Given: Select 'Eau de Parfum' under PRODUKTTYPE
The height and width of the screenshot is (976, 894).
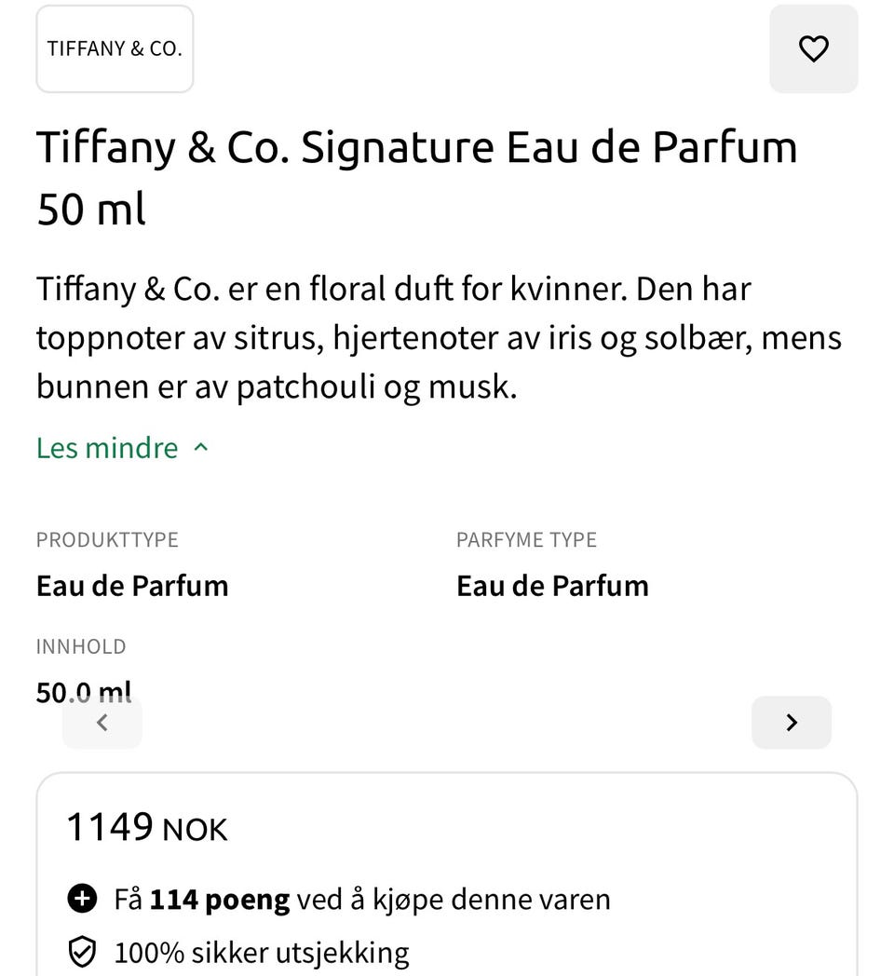Looking at the screenshot, I should click(x=132, y=586).
